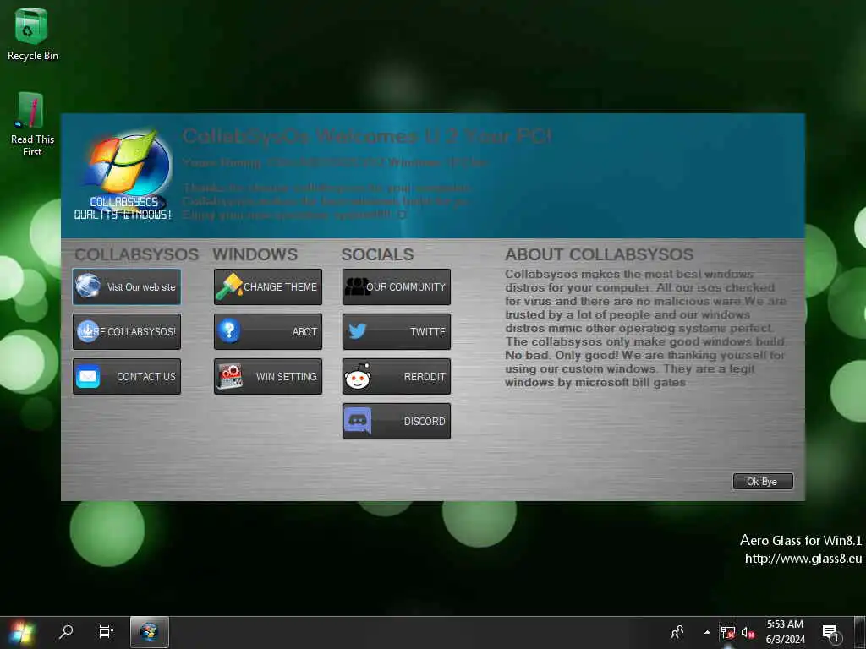The width and height of the screenshot is (866, 649).
Task: Click the people silhouette icon on Our Community
Action: click(358, 286)
